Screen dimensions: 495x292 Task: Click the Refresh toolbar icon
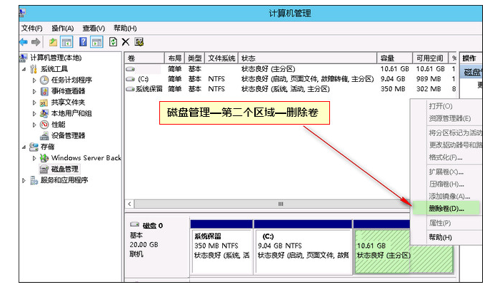[112, 42]
